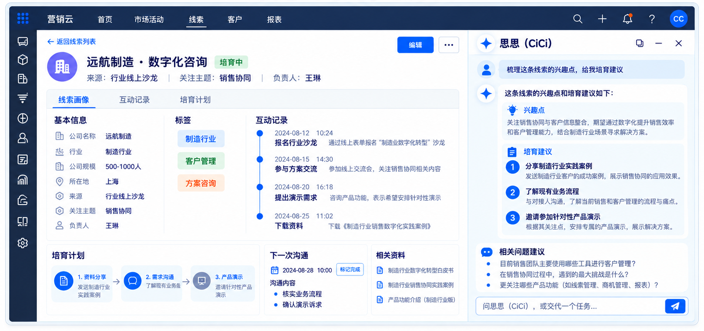Open 报表 in top navigation

[274, 20]
